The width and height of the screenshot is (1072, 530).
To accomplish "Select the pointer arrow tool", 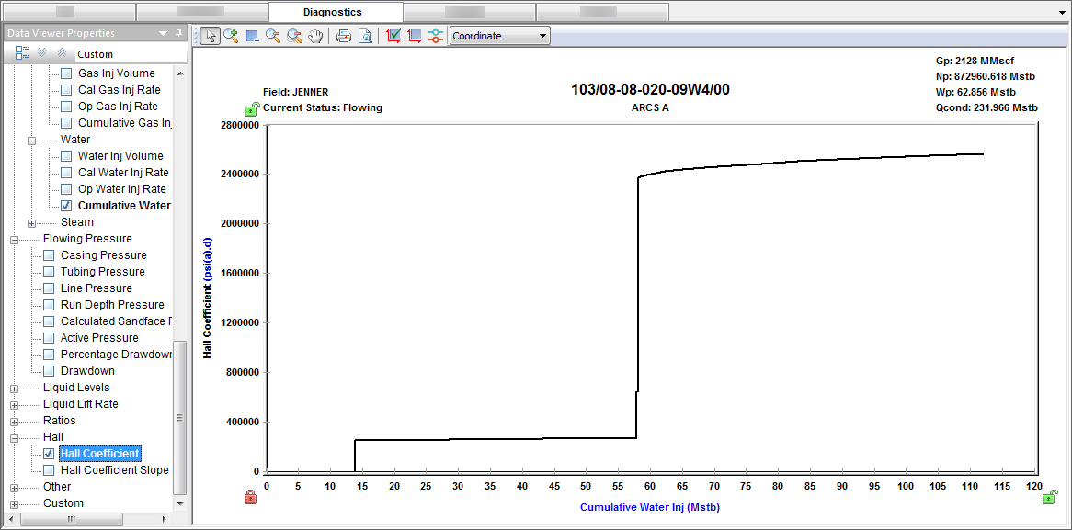I will (x=211, y=36).
